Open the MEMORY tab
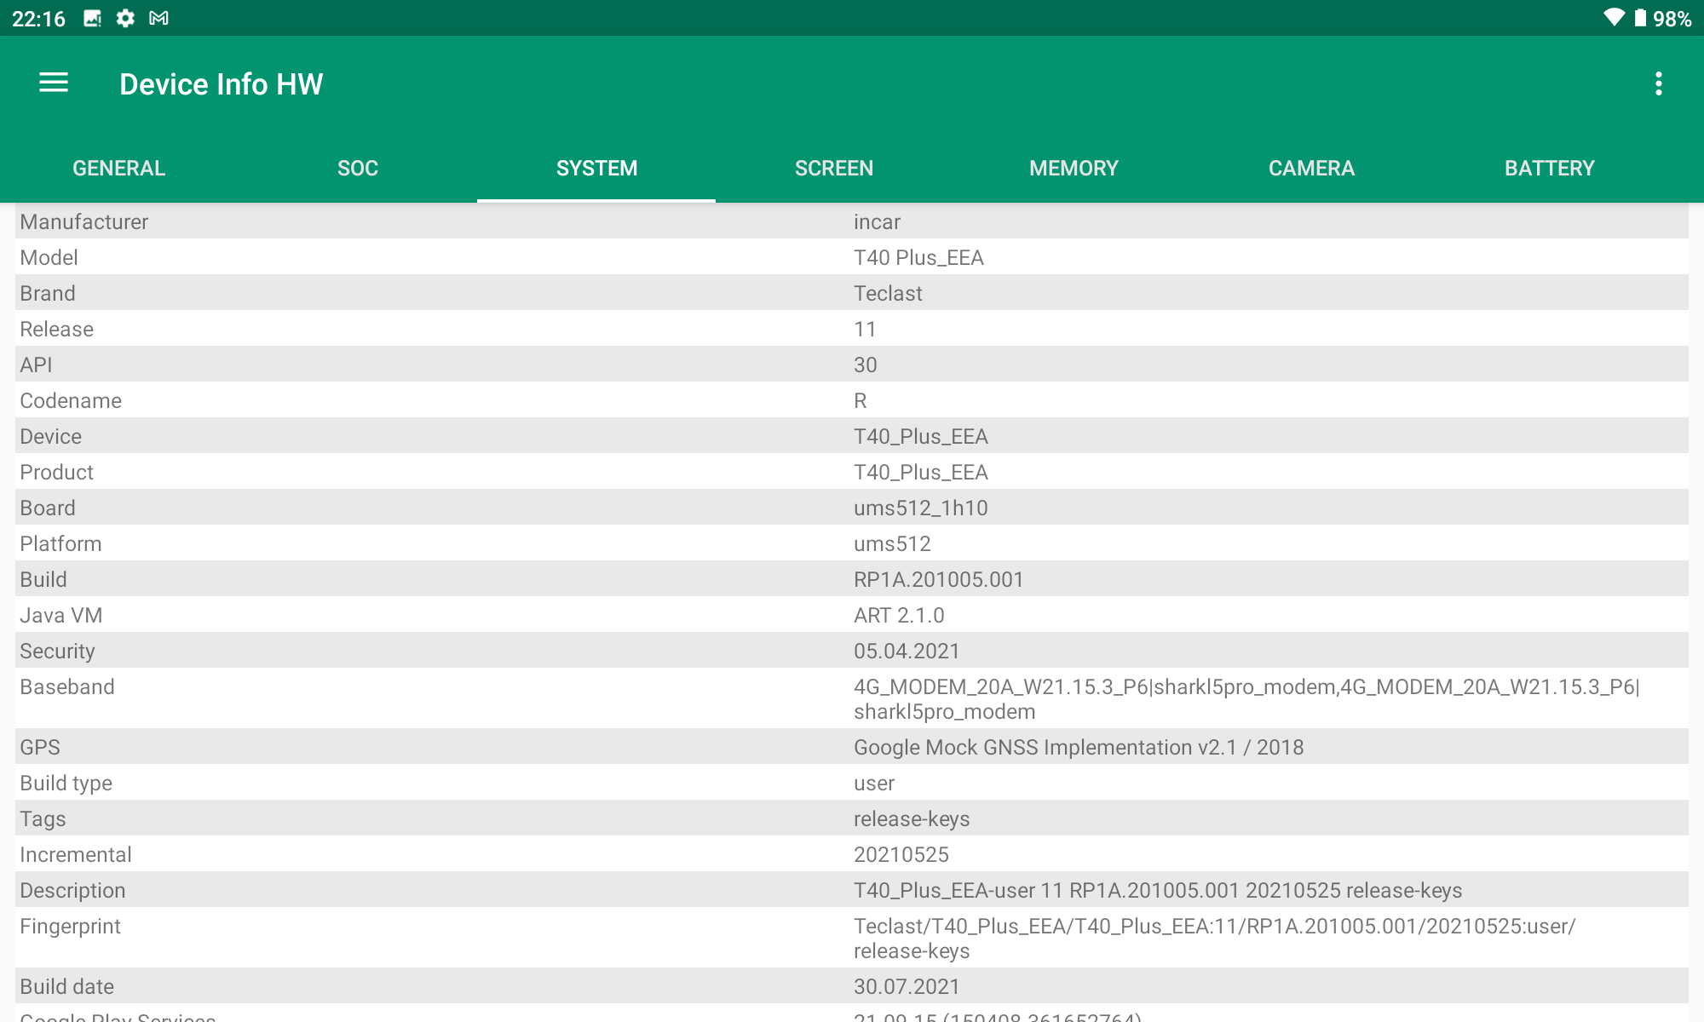The width and height of the screenshot is (1704, 1022). point(1074,168)
